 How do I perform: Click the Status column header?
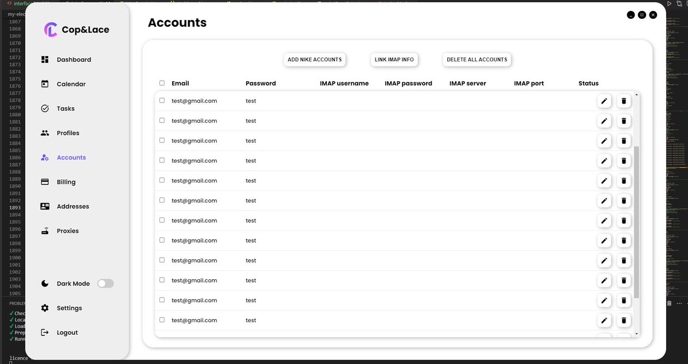pos(588,84)
